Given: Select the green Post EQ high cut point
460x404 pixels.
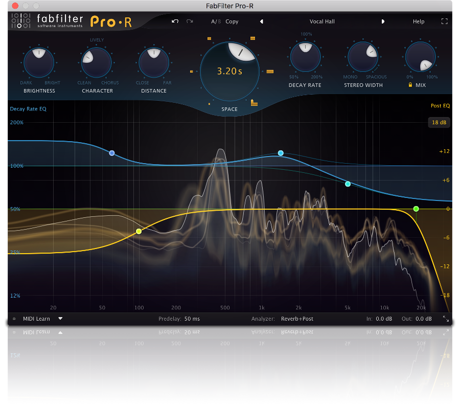Looking at the screenshot, I should coord(416,209).
